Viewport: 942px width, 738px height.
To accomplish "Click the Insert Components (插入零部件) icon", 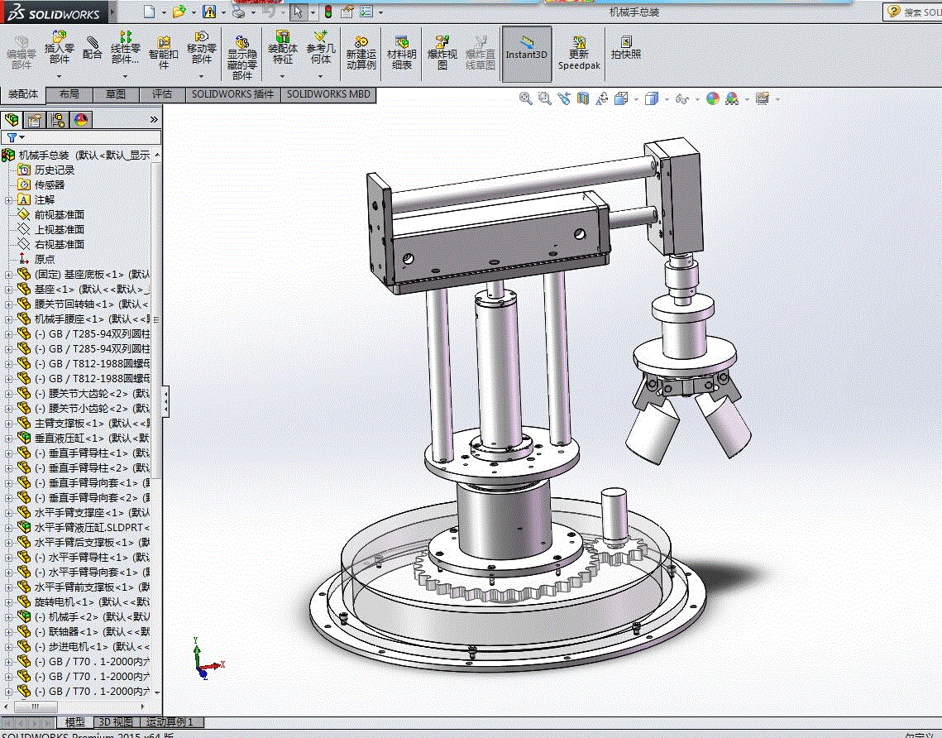I will (x=60, y=47).
